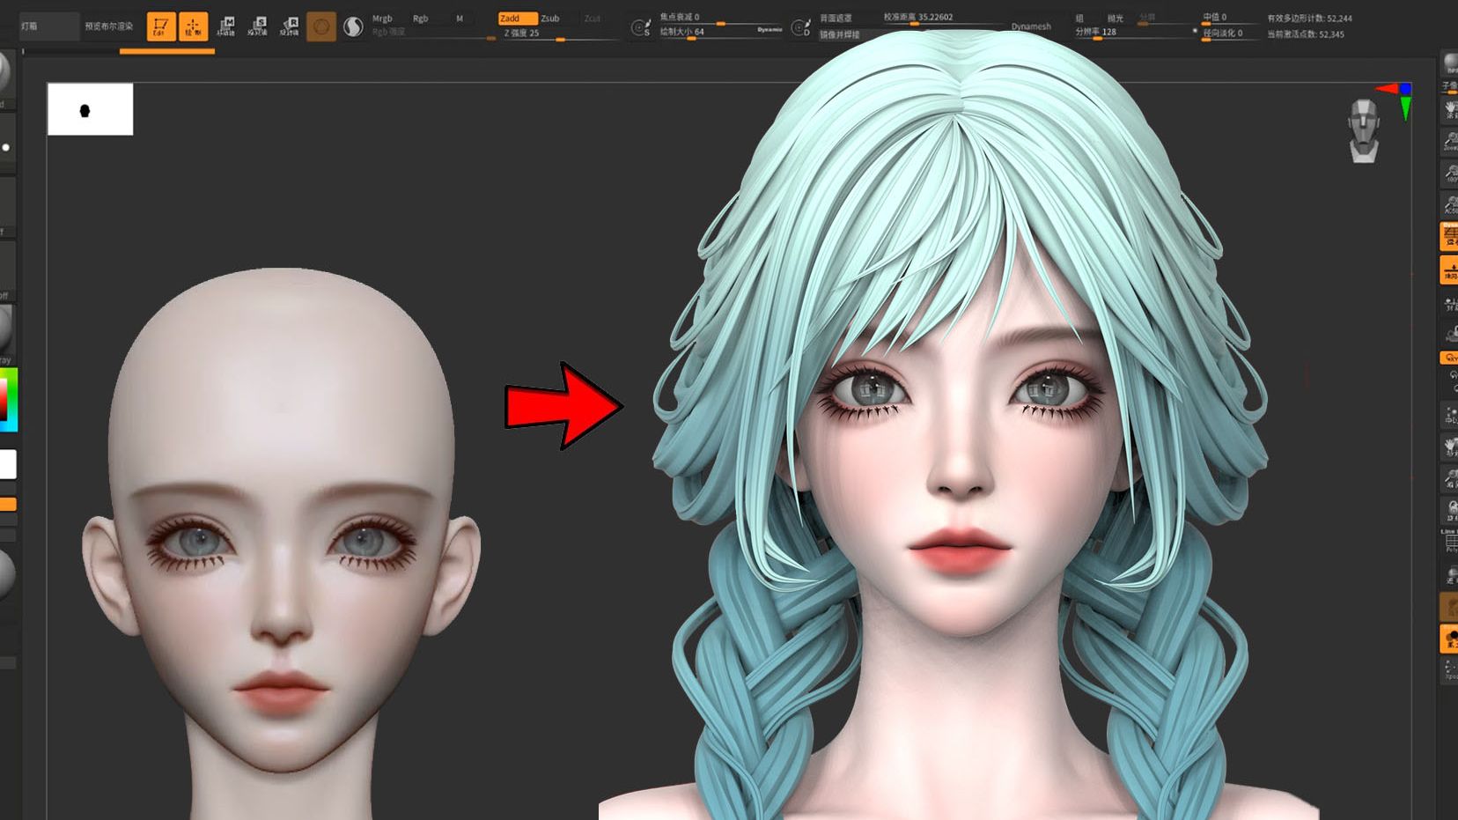Adjust the 径向淡化 0 slider
This screenshot has width=1458, height=820.
click(1230, 34)
